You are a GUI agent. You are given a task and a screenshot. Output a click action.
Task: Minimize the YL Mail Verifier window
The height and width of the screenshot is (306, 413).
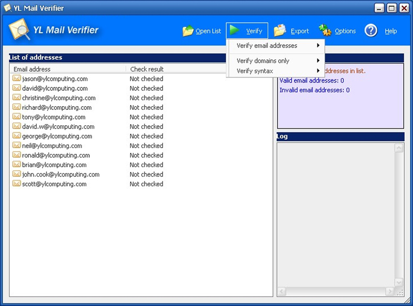tap(379, 8)
